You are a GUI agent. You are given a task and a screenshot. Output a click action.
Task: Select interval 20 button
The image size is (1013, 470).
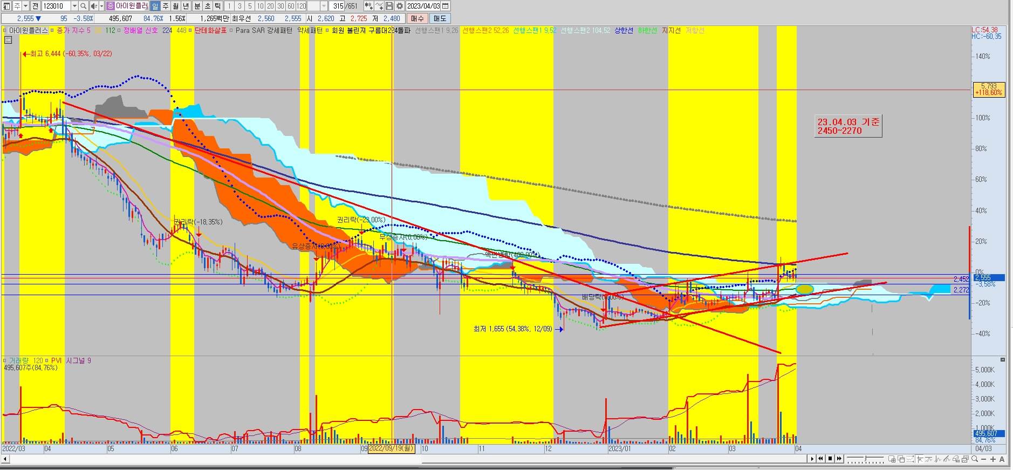coord(270,6)
